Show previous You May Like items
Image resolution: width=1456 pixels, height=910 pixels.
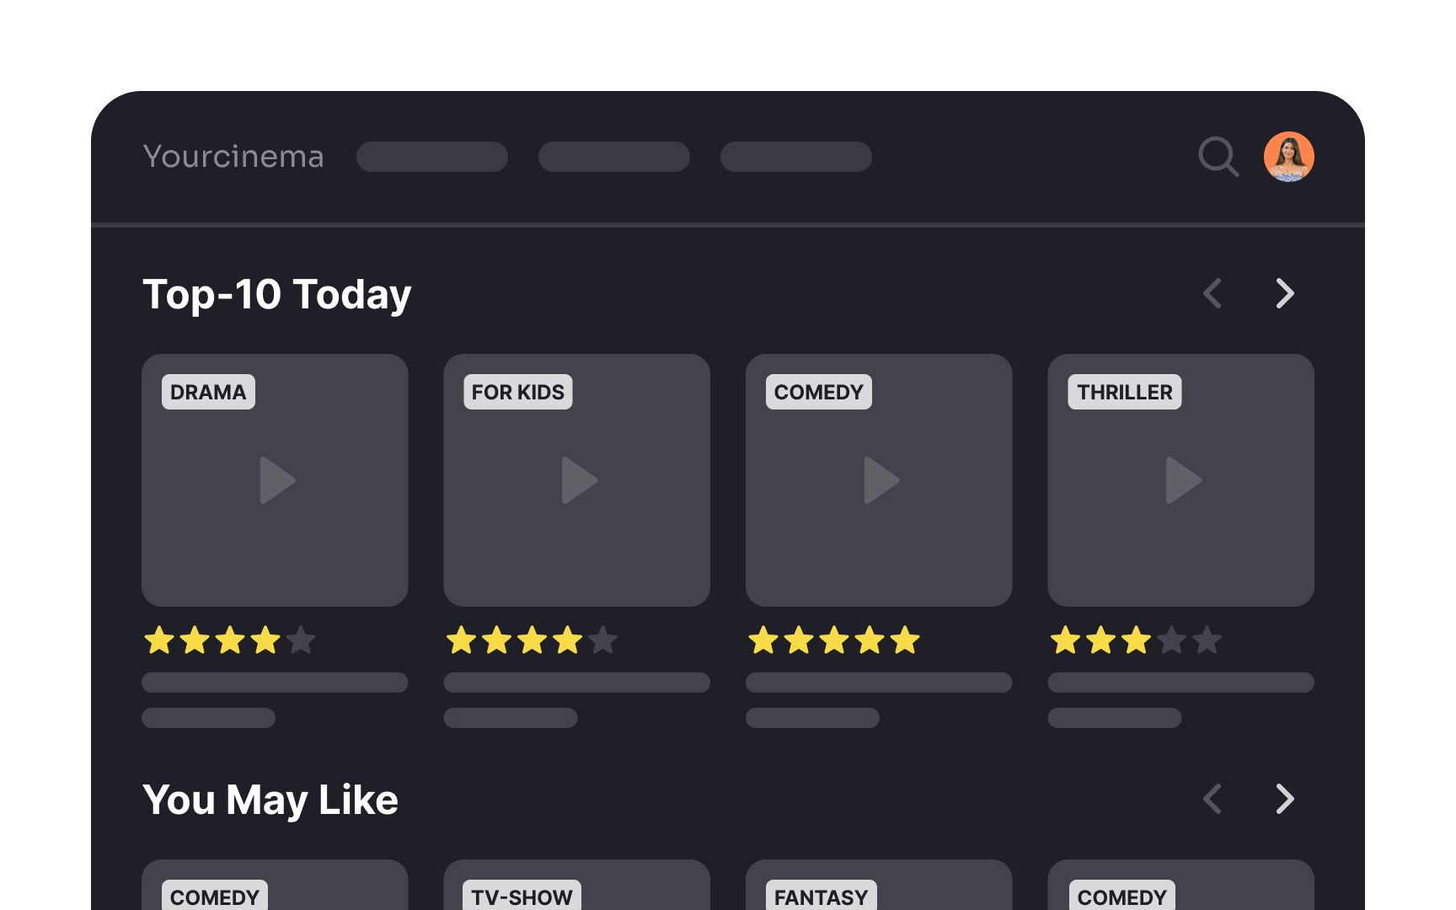pos(1213,799)
